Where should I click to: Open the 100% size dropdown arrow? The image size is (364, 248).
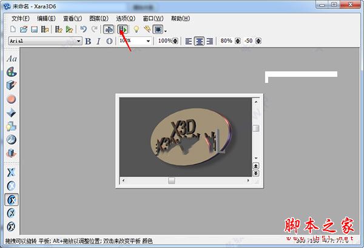[148, 41]
